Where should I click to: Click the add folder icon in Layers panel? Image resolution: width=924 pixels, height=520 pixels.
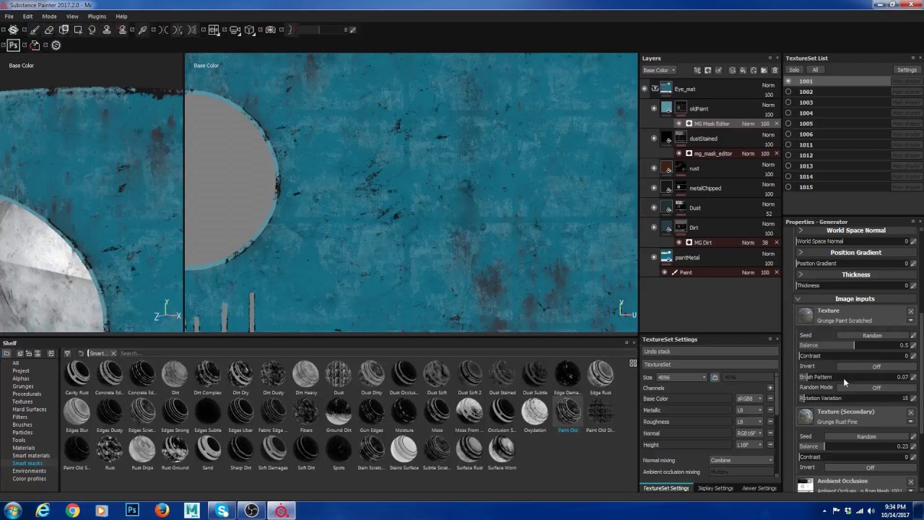[x=764, y=70]
